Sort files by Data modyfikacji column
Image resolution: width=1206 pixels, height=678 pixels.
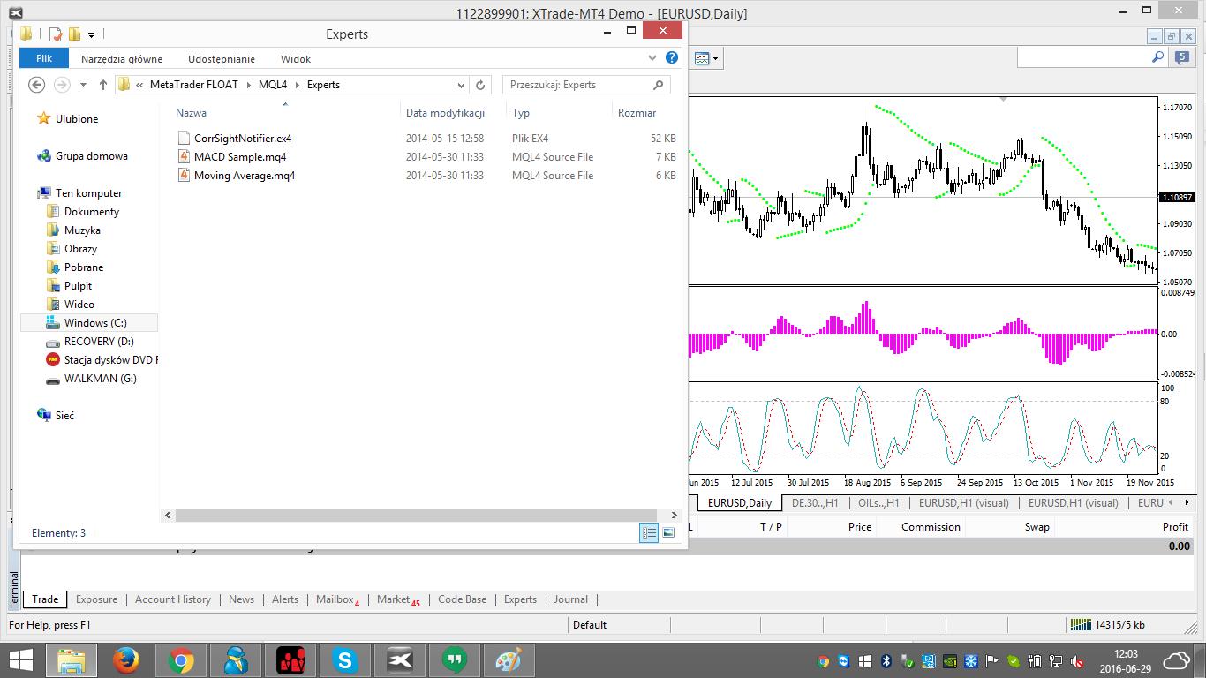445,113
